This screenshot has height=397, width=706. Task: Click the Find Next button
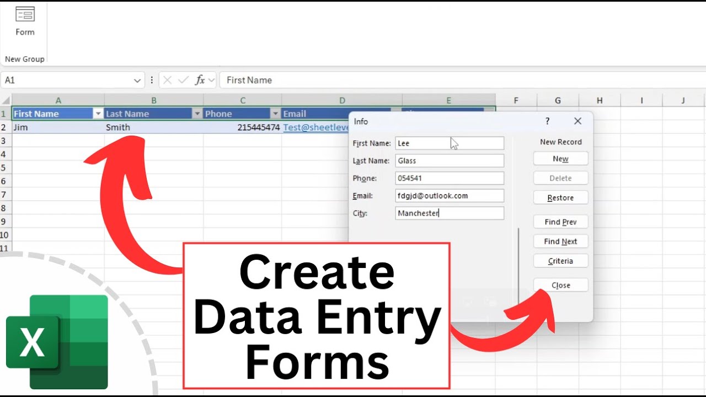tap(560, 242)
